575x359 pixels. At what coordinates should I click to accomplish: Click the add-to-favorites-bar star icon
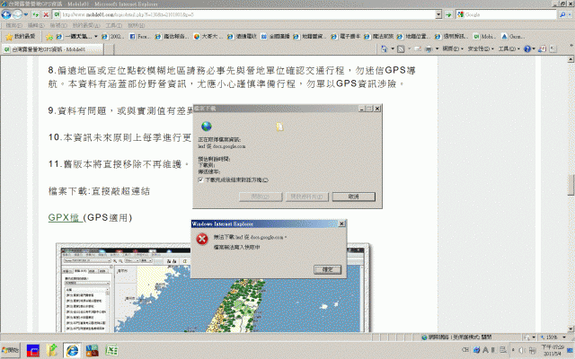pos(49,37)
